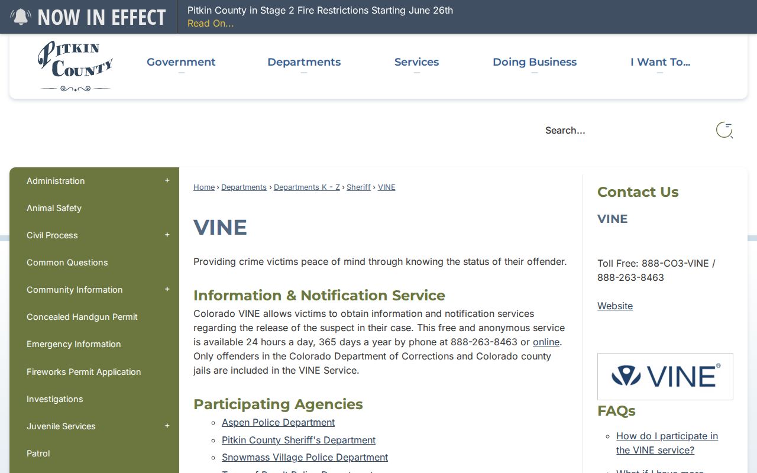Expand the Civil Process submenu

pos(167,235)
